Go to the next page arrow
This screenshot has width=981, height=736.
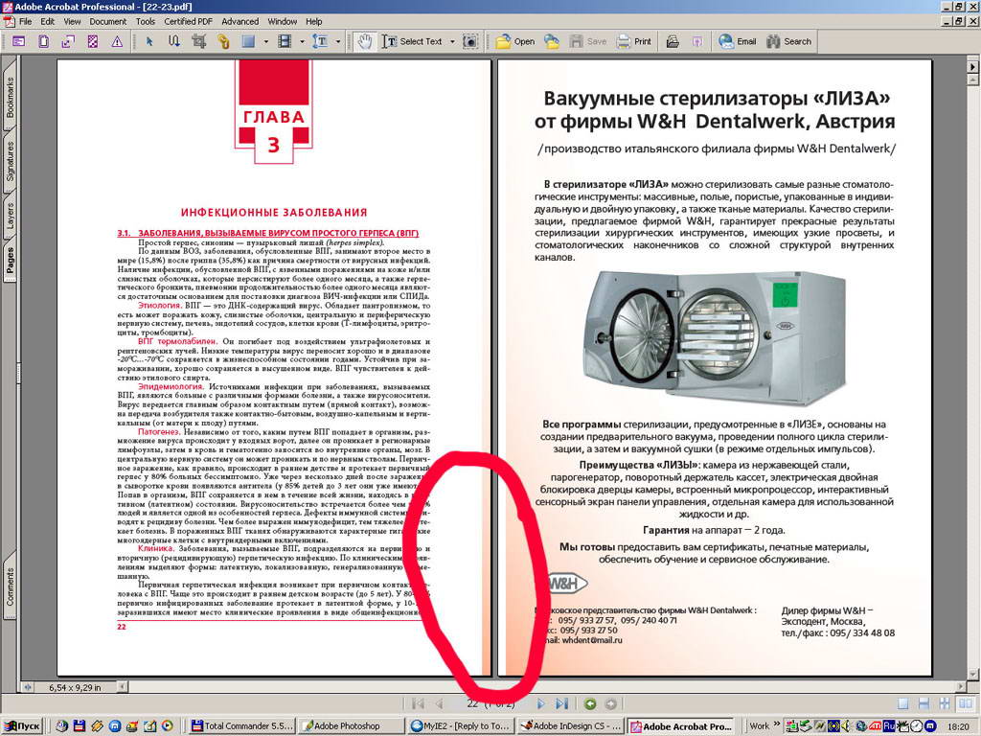[541, 704]
